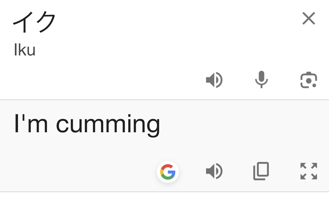Viewport: 329px width, 197px height.
Task: Tap the round Google logo button
Action: [x=168, y=172]
